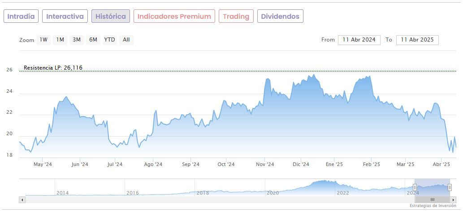Viewport: 463px width, 212px height.
Task: Click the From date field
Action: pos(359,40)
